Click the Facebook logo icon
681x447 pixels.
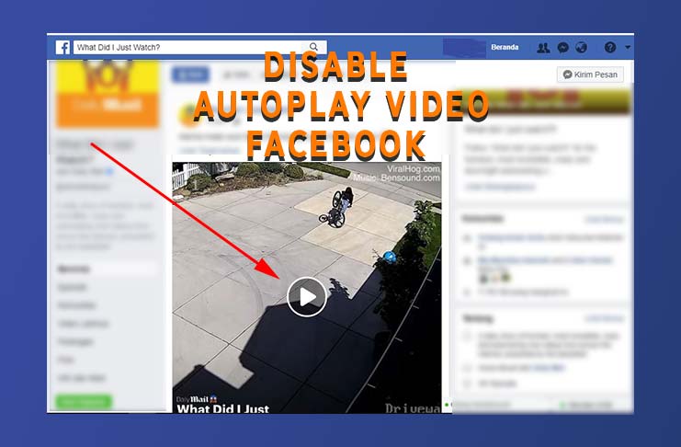tap(62, 48)
